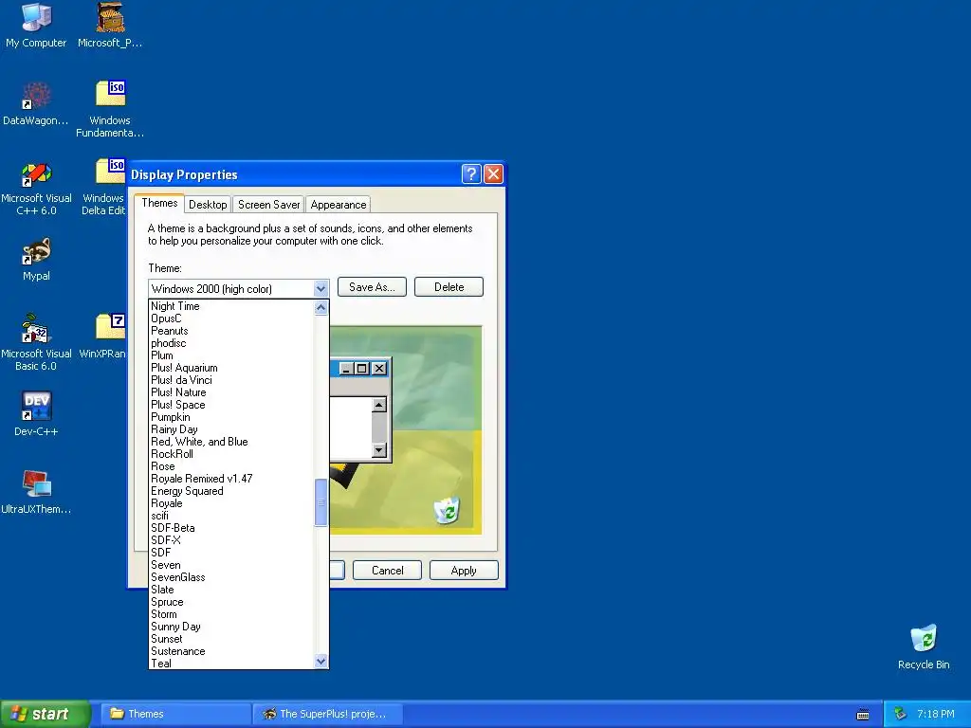Choose the Night Time theme
Viewport: 971px width, 728px height.
click(x=232, y=306)
